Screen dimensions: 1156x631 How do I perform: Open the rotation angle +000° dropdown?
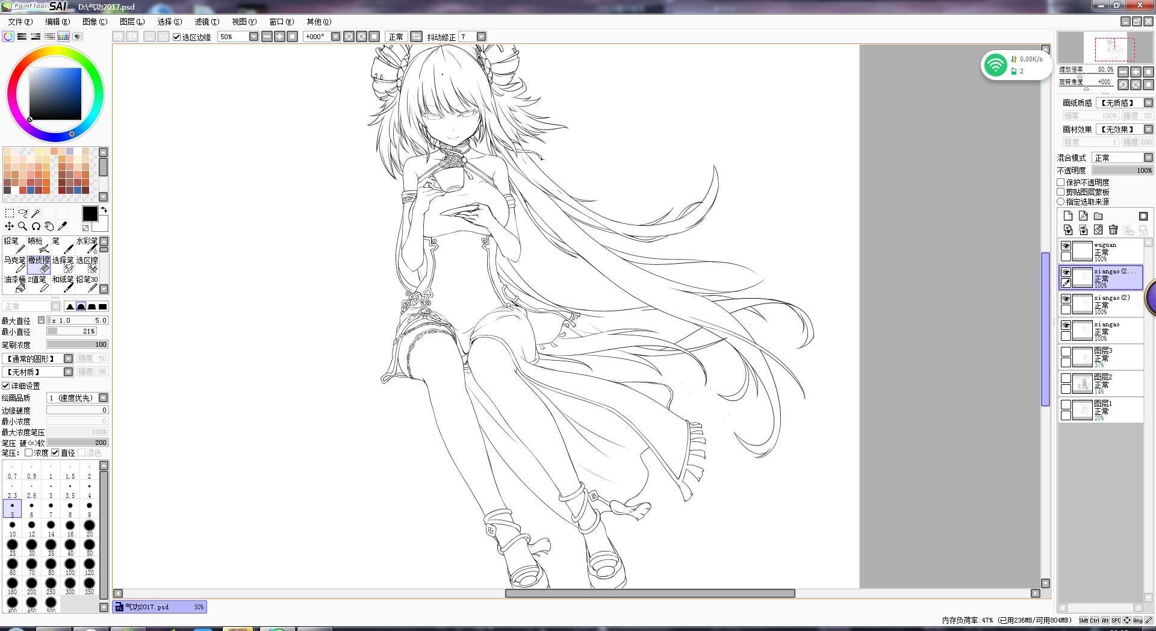pyautogui.click(x=335, y=37)
